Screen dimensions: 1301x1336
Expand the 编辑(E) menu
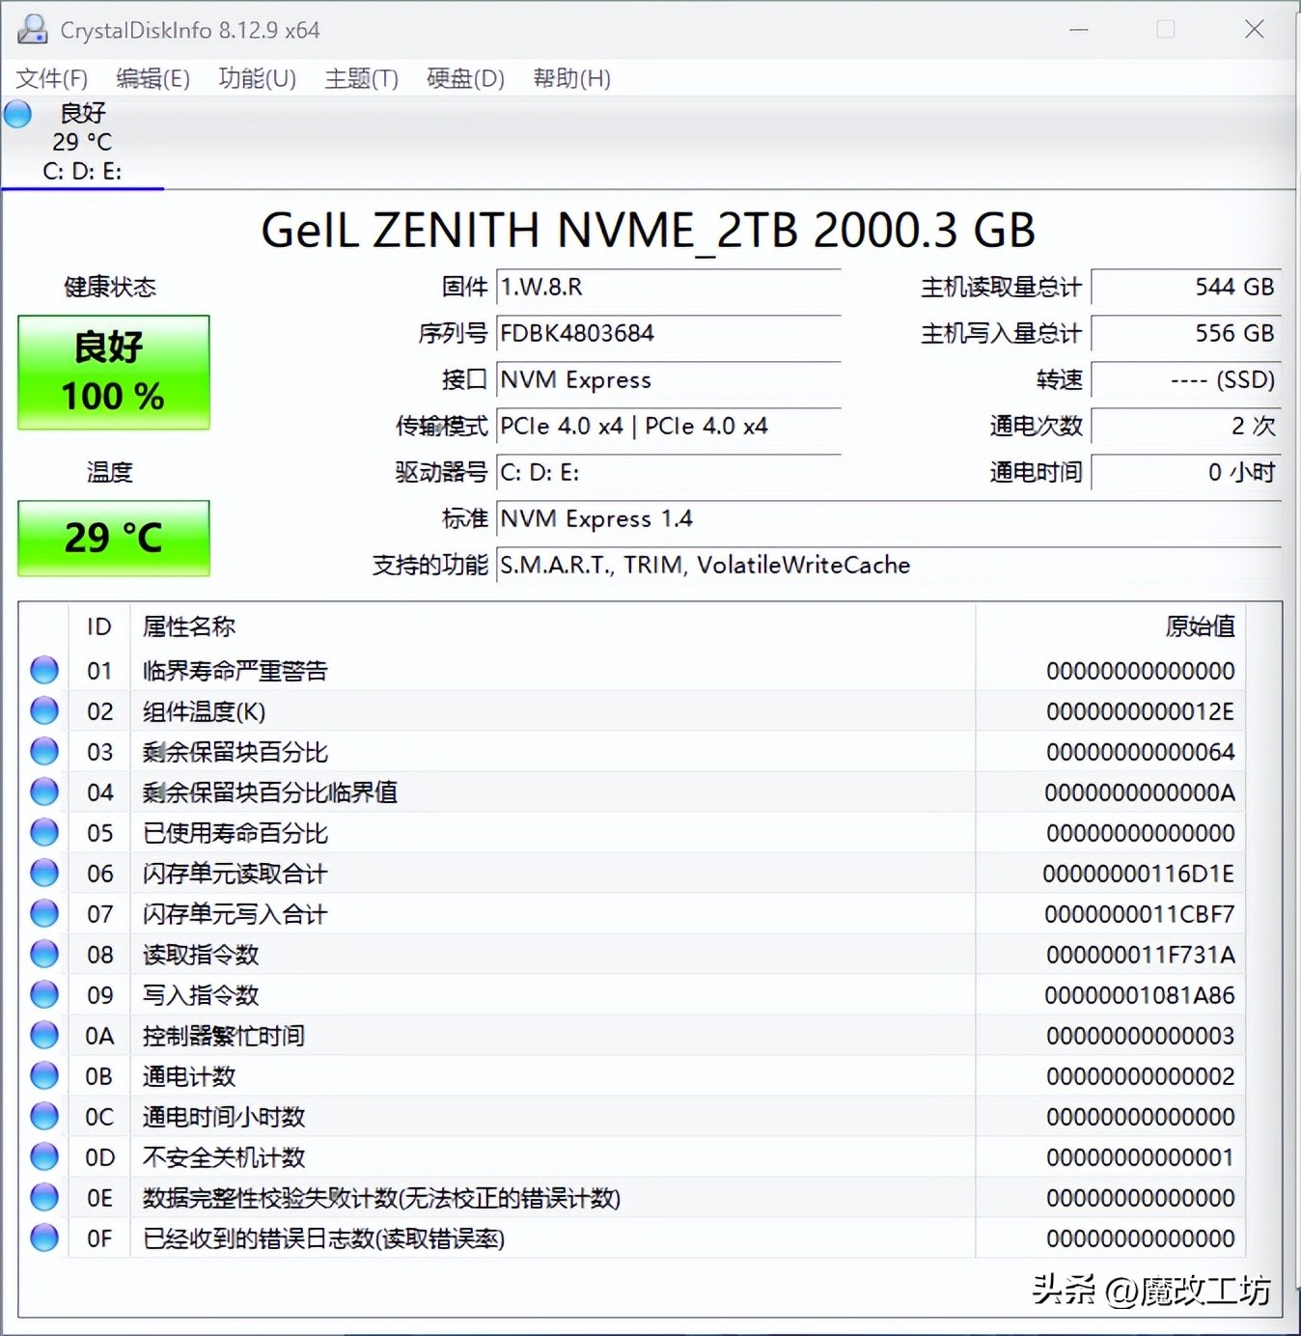click(152, 78)
